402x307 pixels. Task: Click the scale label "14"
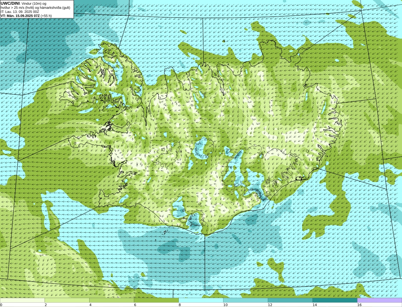pyautogui.click(x=315, y=305)
